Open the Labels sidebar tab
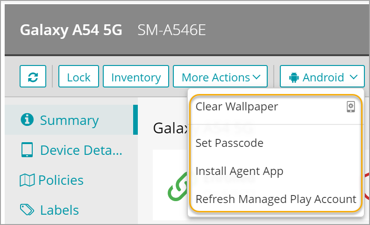The width and height of the screenshot is (370, 225). (x=59, y=210)
